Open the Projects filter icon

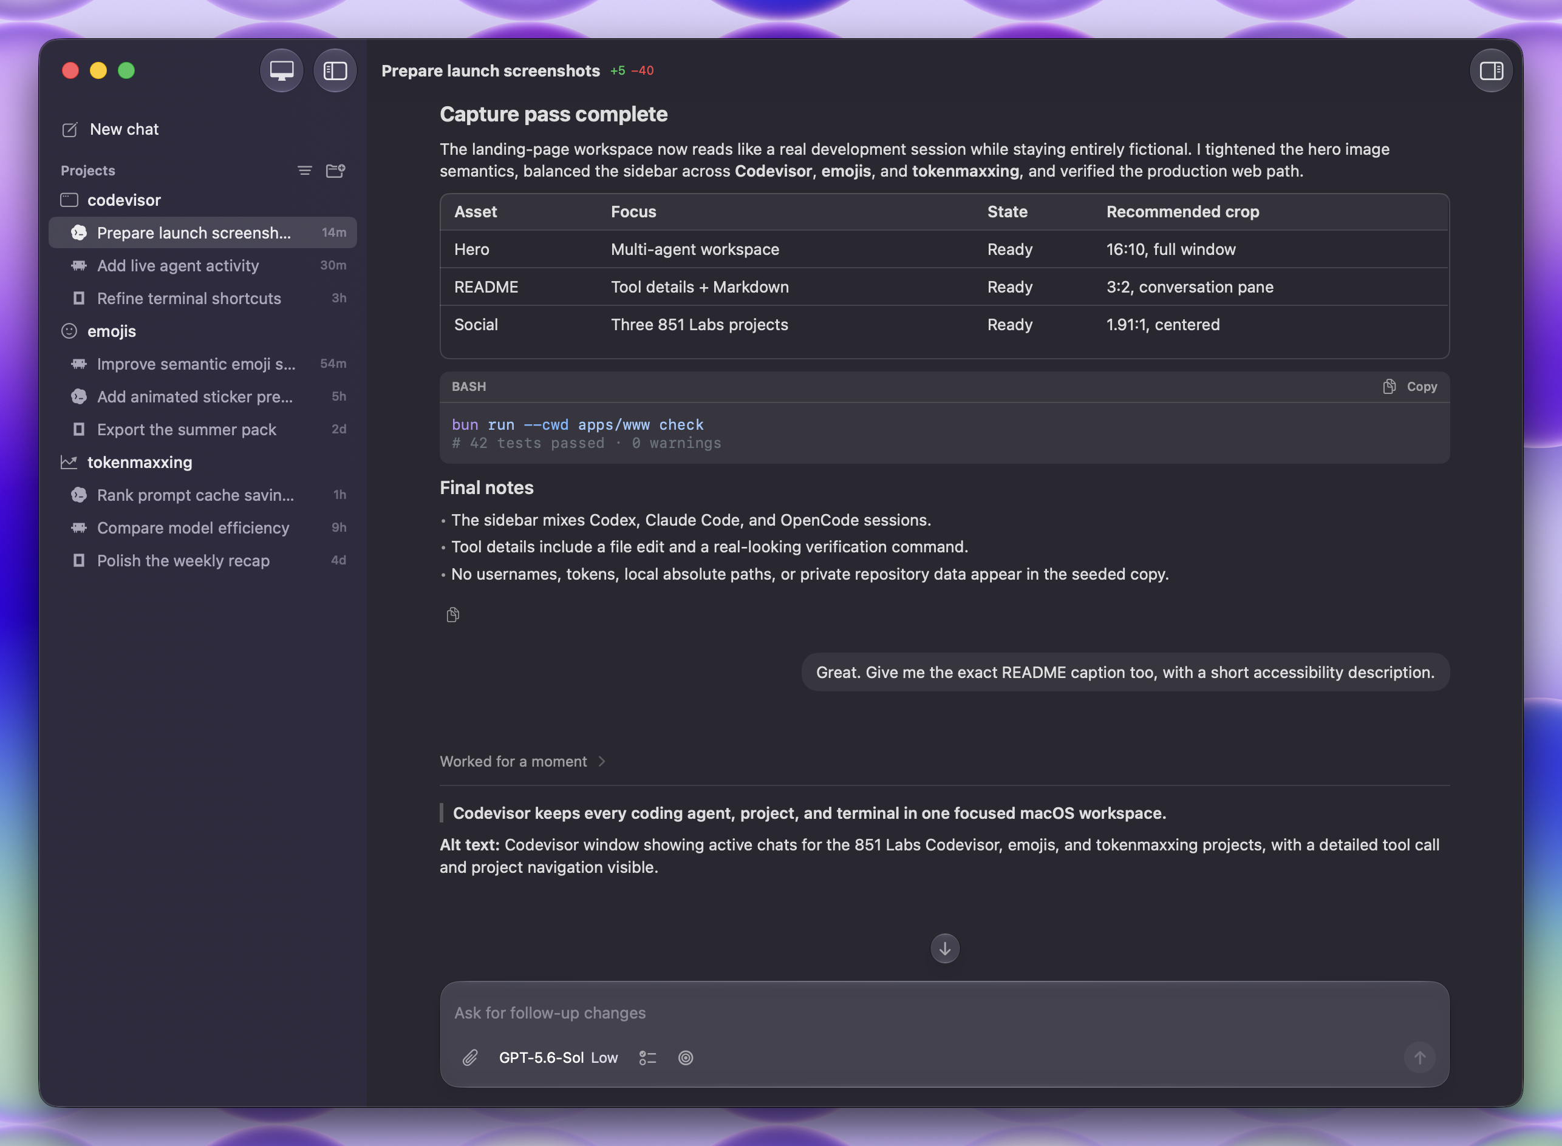(x=305, y=171)
